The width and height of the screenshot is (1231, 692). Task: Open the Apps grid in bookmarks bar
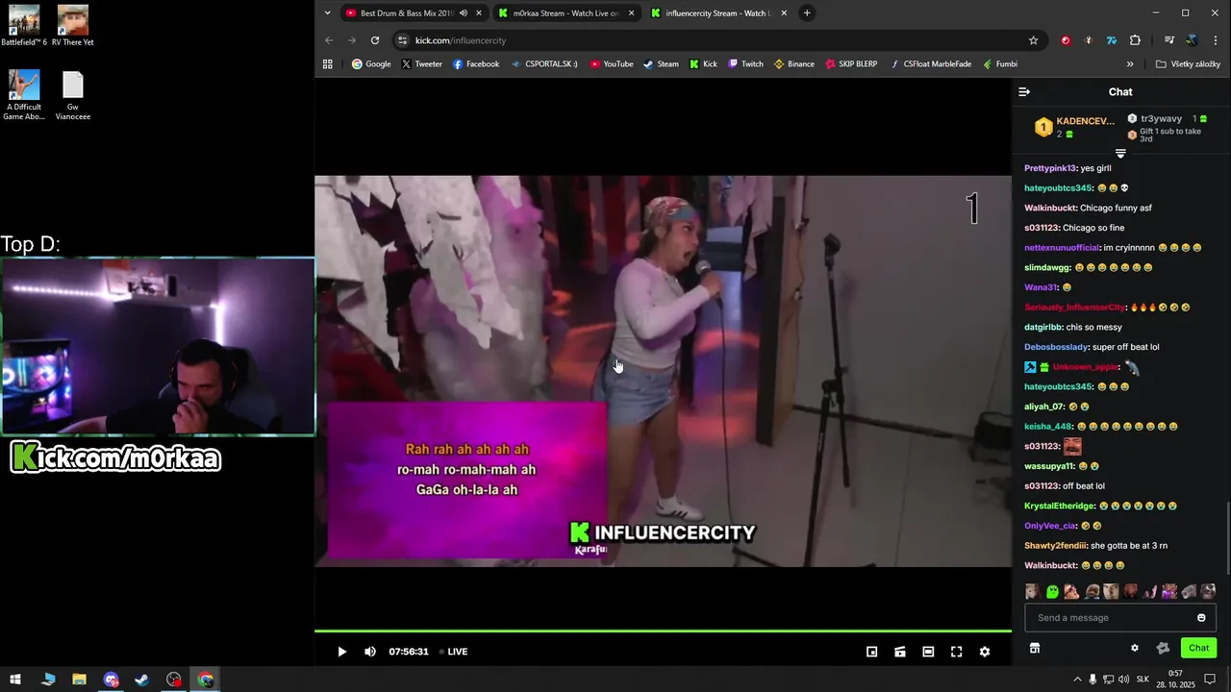[328, 64]
